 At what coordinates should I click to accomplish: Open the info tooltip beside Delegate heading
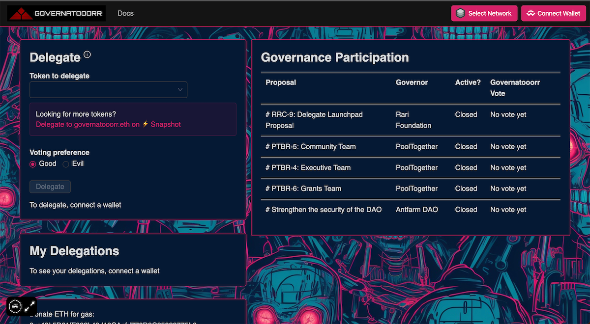[x=87, y=54]
